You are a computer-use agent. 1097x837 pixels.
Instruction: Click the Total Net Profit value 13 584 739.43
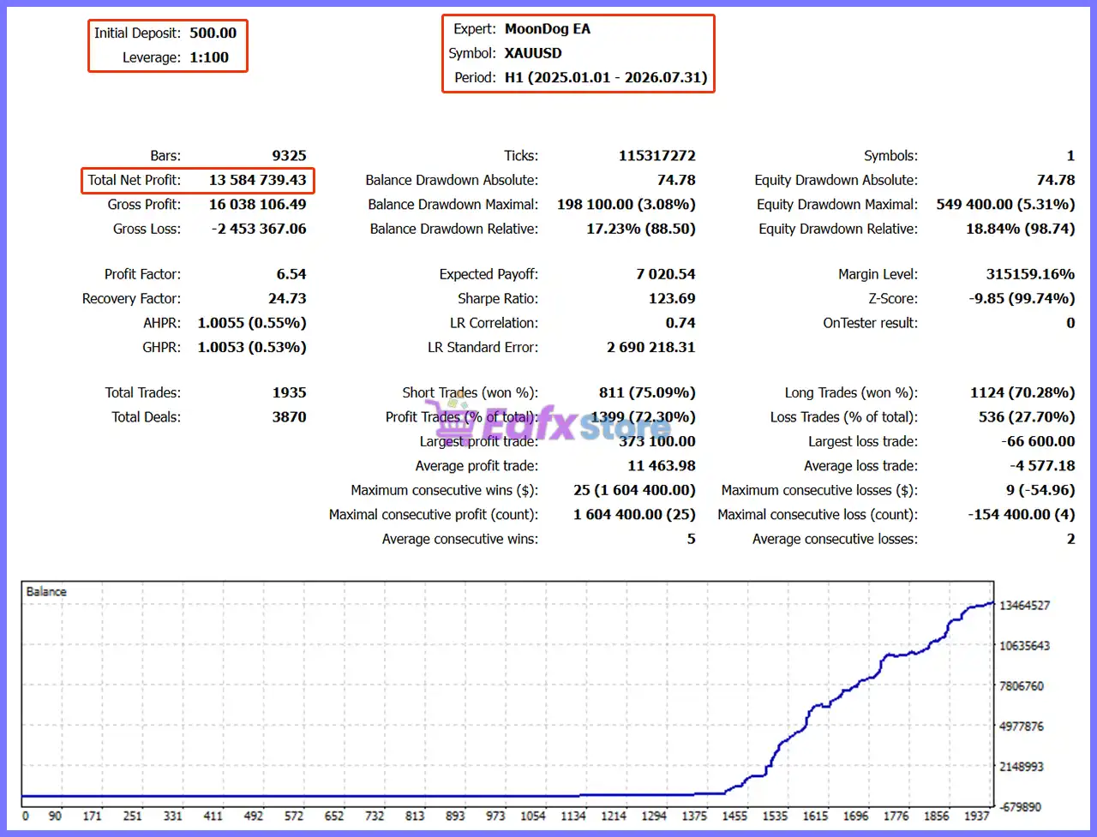coord(257,180)
